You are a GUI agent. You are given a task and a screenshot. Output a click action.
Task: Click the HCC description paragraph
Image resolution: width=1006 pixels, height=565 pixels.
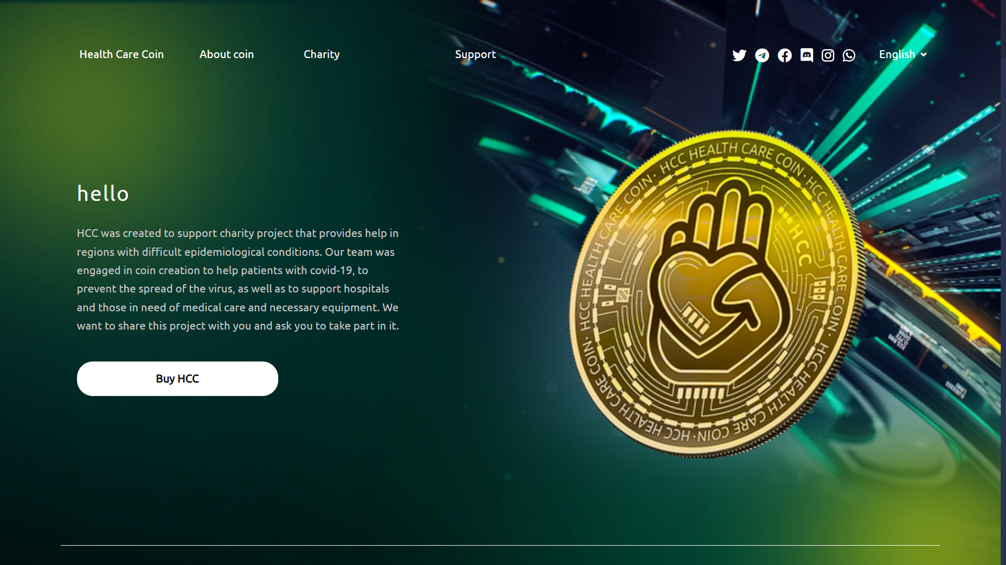click(x=238, y=279)
